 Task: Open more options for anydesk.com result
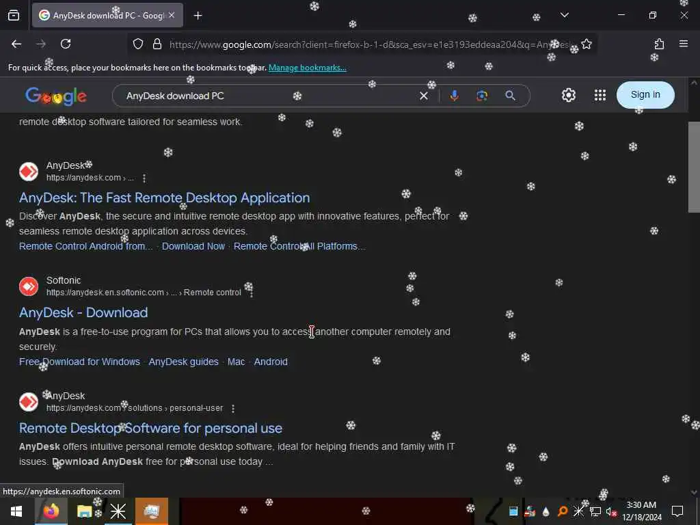(144, 178)
